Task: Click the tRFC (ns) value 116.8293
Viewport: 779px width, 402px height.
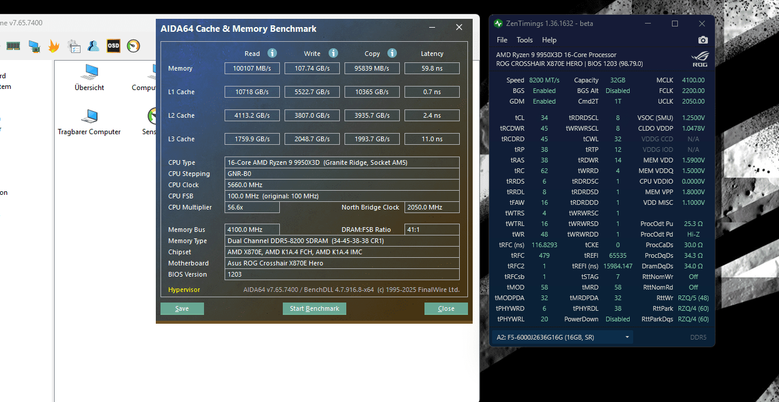Action: (x=544, y=245)
